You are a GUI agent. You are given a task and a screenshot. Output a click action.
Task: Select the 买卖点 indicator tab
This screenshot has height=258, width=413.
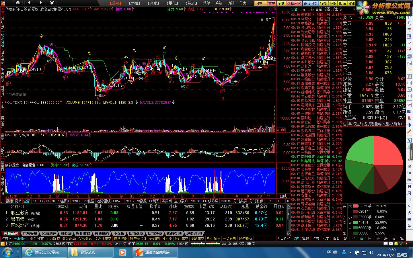(167, 201)
